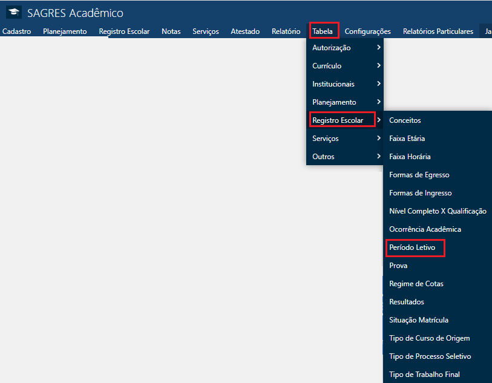Choose Tipo de Processo Seletivo
Viewport: 492px width, 383px height.
pos(430,356)
